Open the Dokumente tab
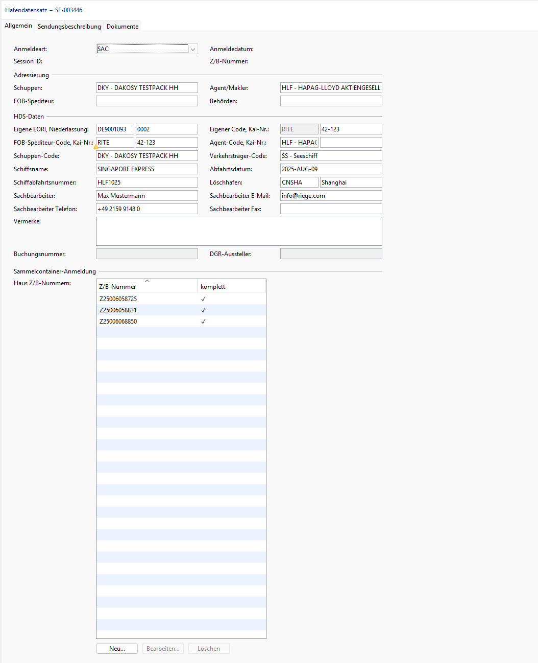This screenshot has width=538, height=663. click(123, 27)
